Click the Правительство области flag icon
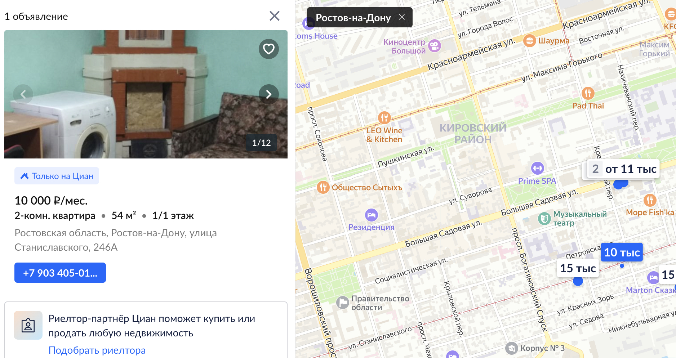This screenshot has height=358, width=676. coord(343,303)
